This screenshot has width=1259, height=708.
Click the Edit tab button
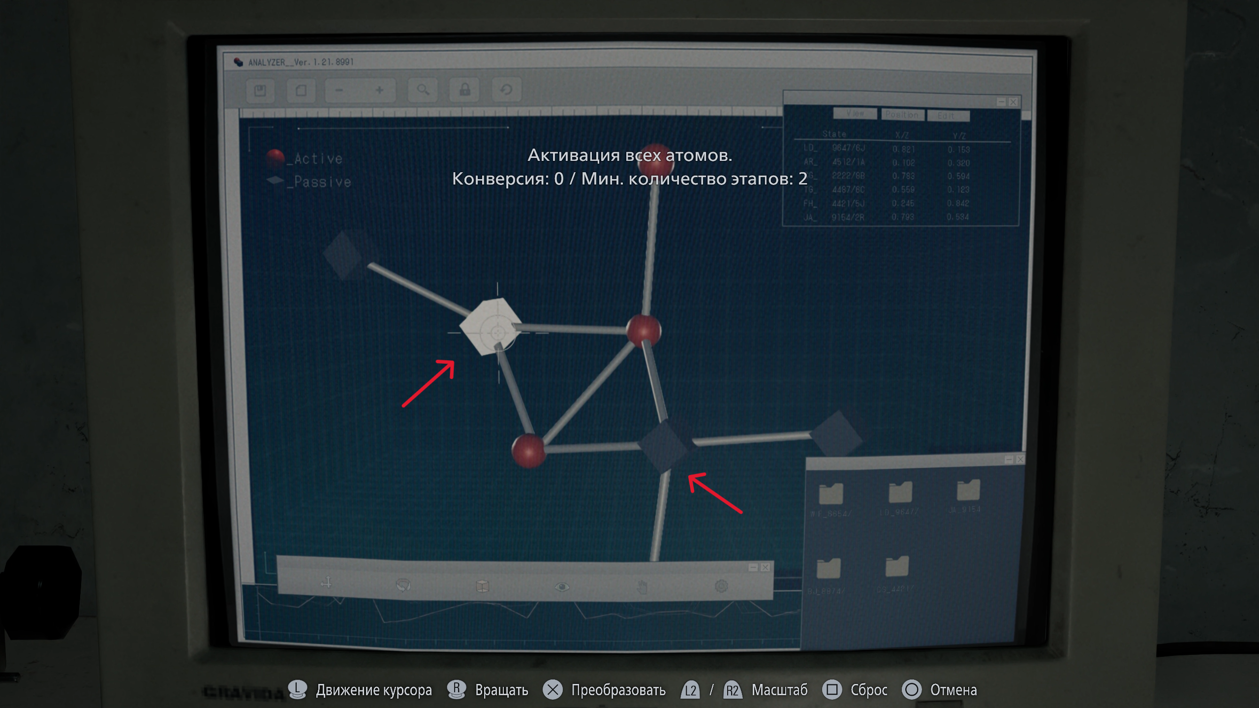[x=948, y=116]
